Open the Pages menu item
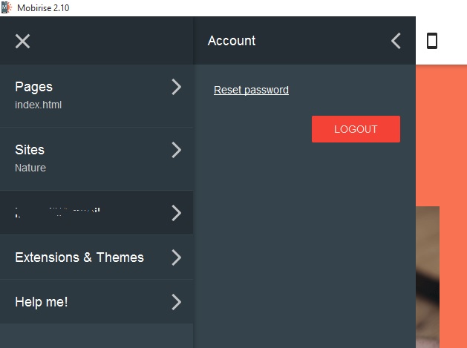The image size is (467, 348). (x=97, y=96)
